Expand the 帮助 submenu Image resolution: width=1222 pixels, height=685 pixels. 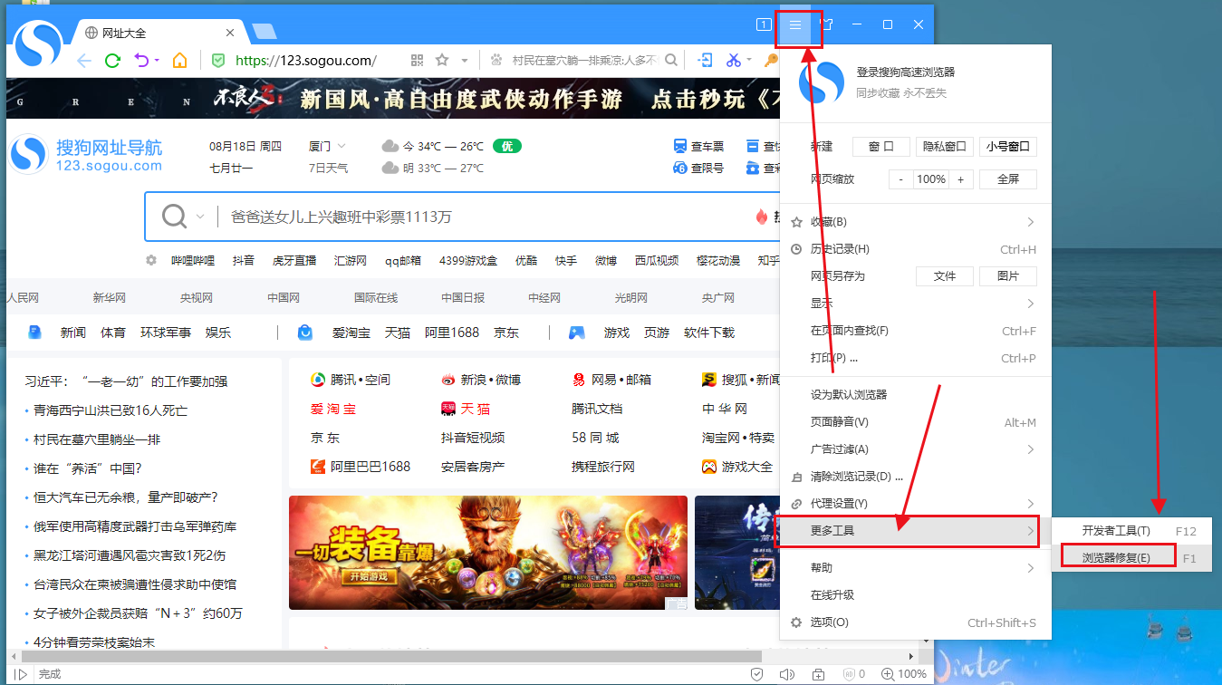(916, 568)
